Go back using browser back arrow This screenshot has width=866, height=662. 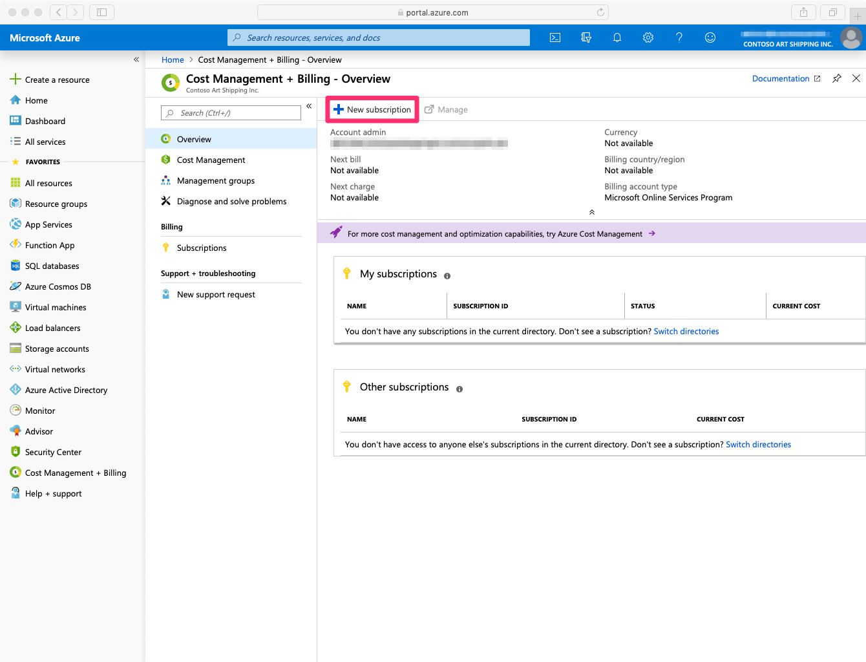(58, 12)
